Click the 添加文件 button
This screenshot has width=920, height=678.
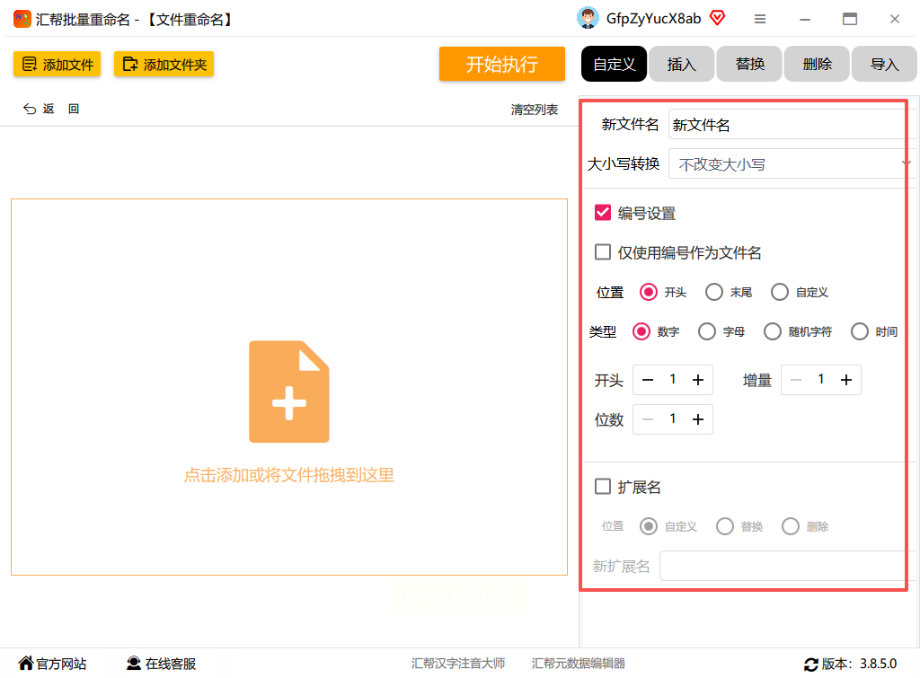57,64
